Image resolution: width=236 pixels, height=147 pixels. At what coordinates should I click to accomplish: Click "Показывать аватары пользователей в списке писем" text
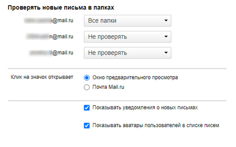(156, 126)
